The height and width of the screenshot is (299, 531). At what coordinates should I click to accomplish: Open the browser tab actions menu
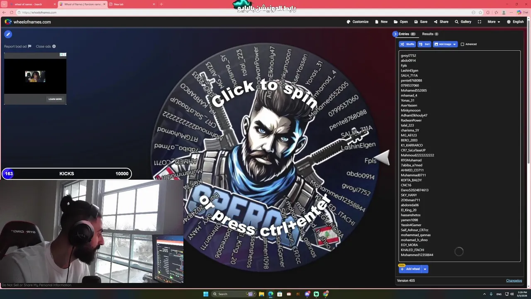[x=5, y=4]
